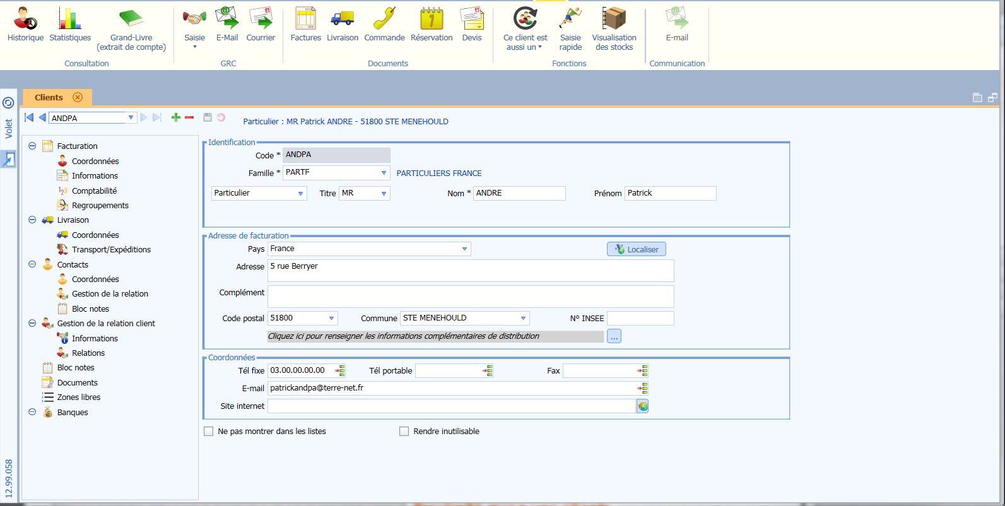The width and height of the screenshot is (1005, 506).
Task: Select Documents tree item
Action: point(77,382)
